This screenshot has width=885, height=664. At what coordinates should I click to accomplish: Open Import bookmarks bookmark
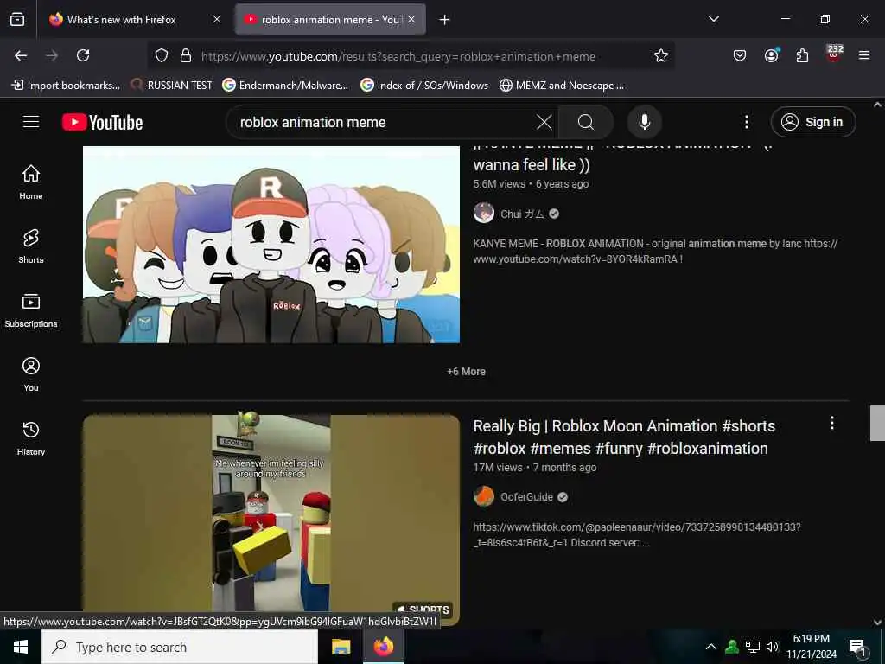(66, 86)
